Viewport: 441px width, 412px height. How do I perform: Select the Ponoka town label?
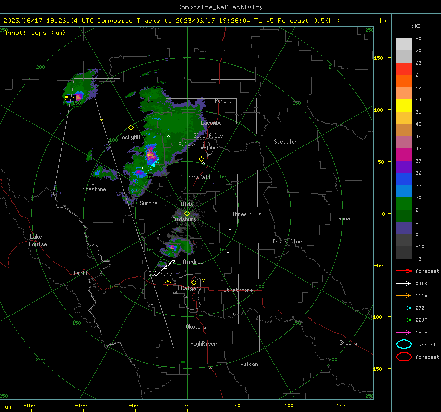click(x=223, y=101)
